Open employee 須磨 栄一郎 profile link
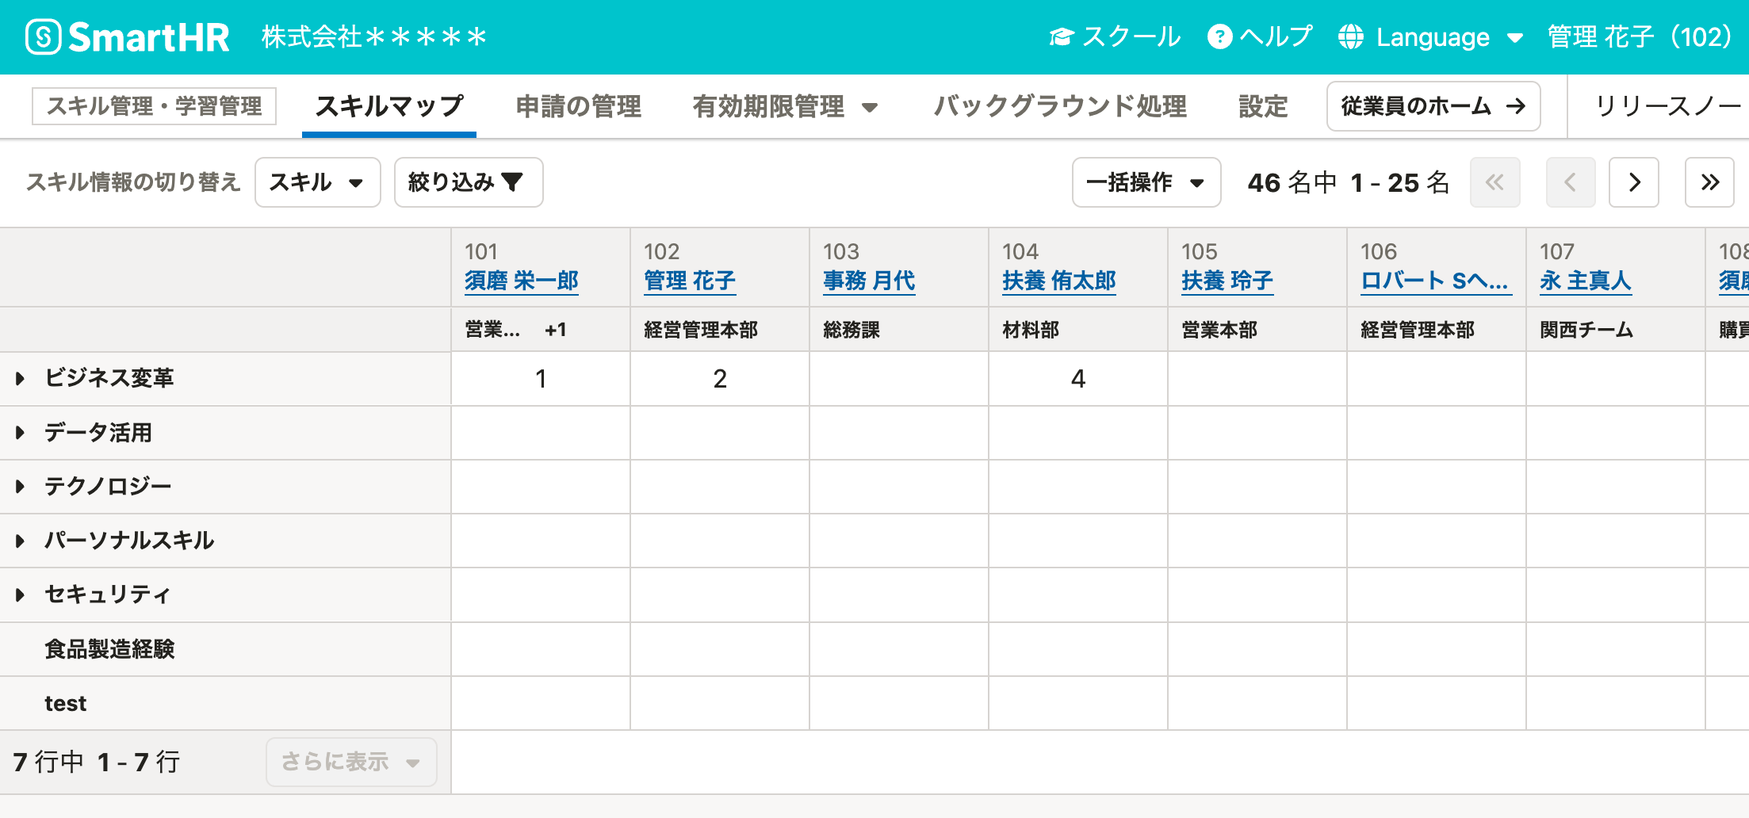Screen dimensions: 1749x818 point(521,281)
